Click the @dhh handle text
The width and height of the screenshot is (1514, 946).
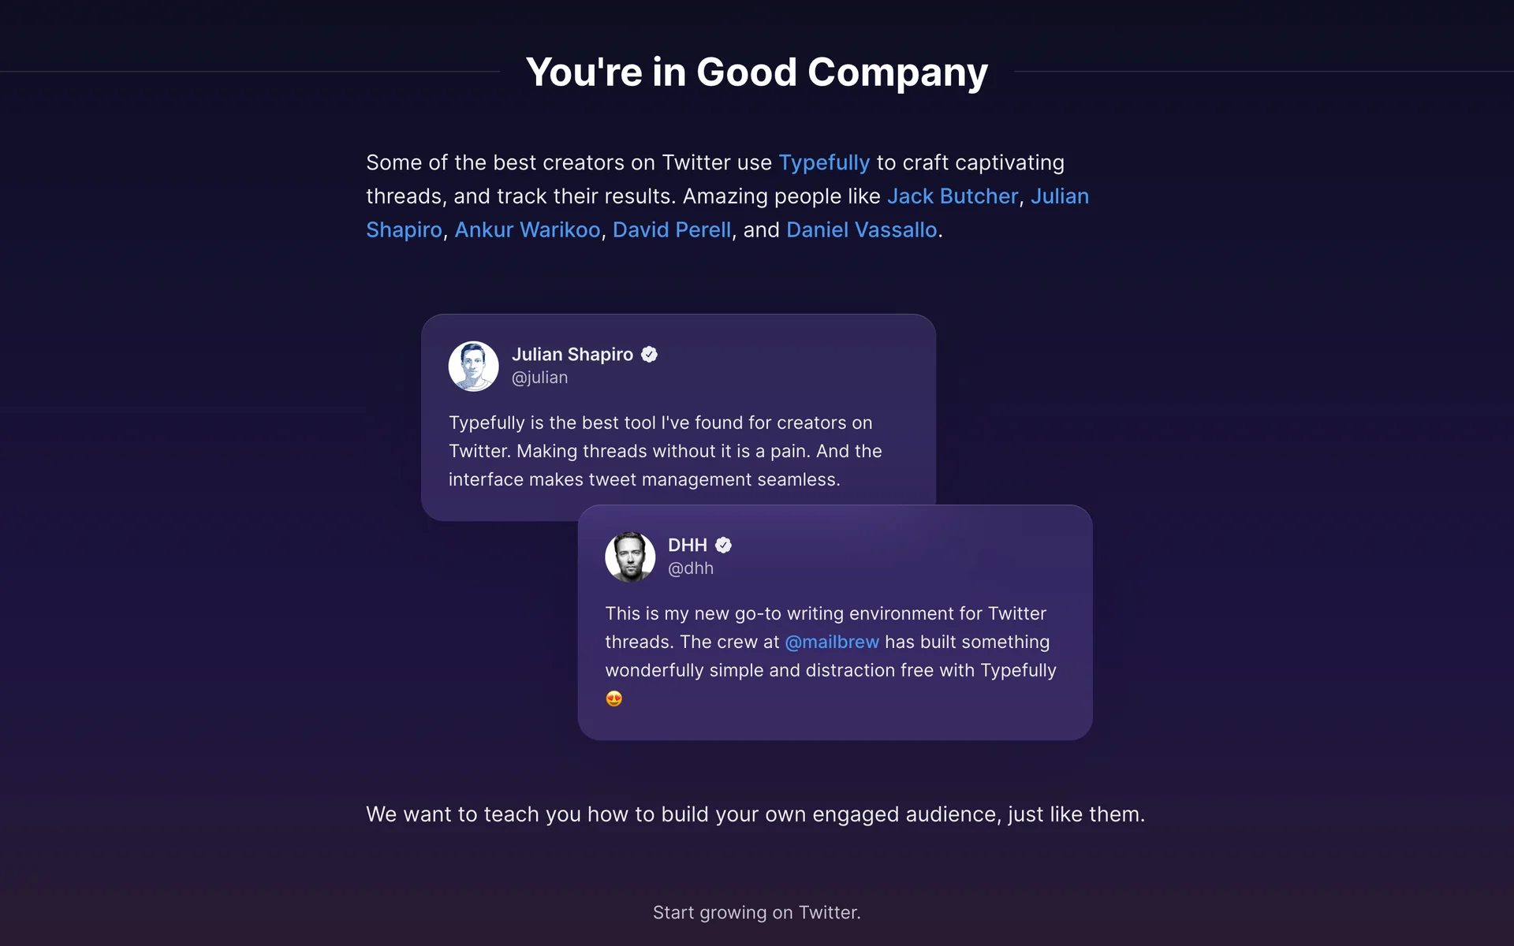[x=690, y=568]
